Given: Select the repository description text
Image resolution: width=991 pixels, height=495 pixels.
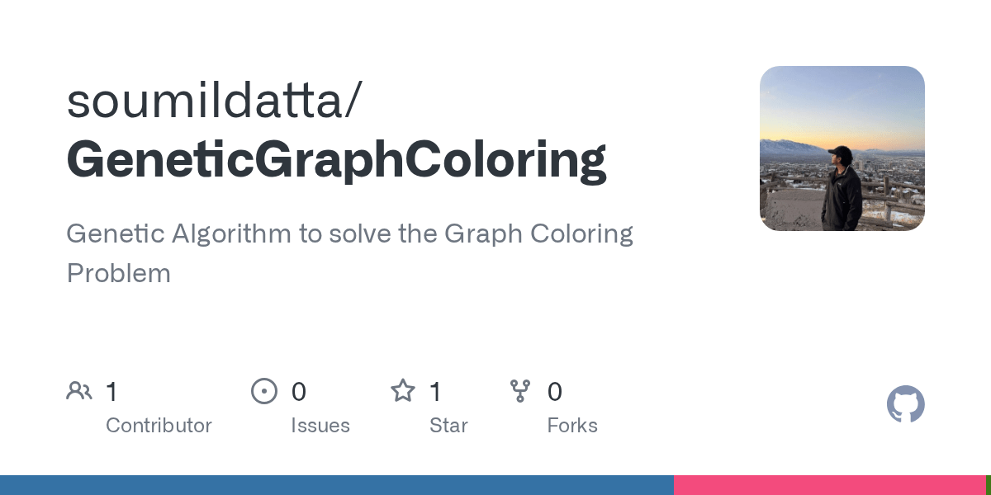Looking at the screenshot, I should click(x=349, y=253).
